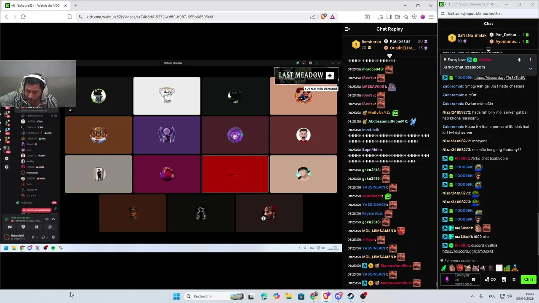Viewport: 539px width, 303px height.
Task: Click the username marcos648 in Chat Replay
Action: [x=373, y=69]
